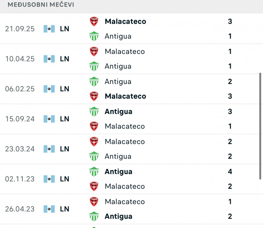Click Malacateco crest in the 21.09.25 match
The image size is (263, 228).
click(x=94, y=21)
